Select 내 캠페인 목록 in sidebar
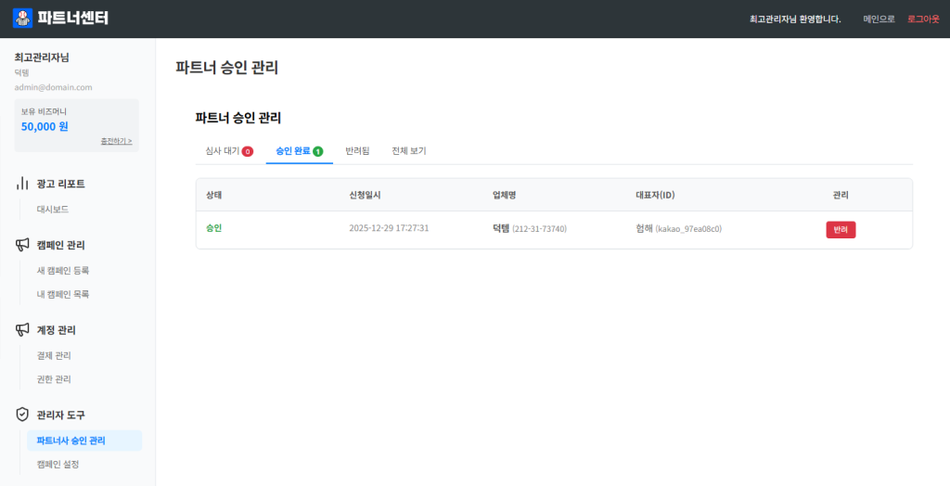 (x=63, y=294)
